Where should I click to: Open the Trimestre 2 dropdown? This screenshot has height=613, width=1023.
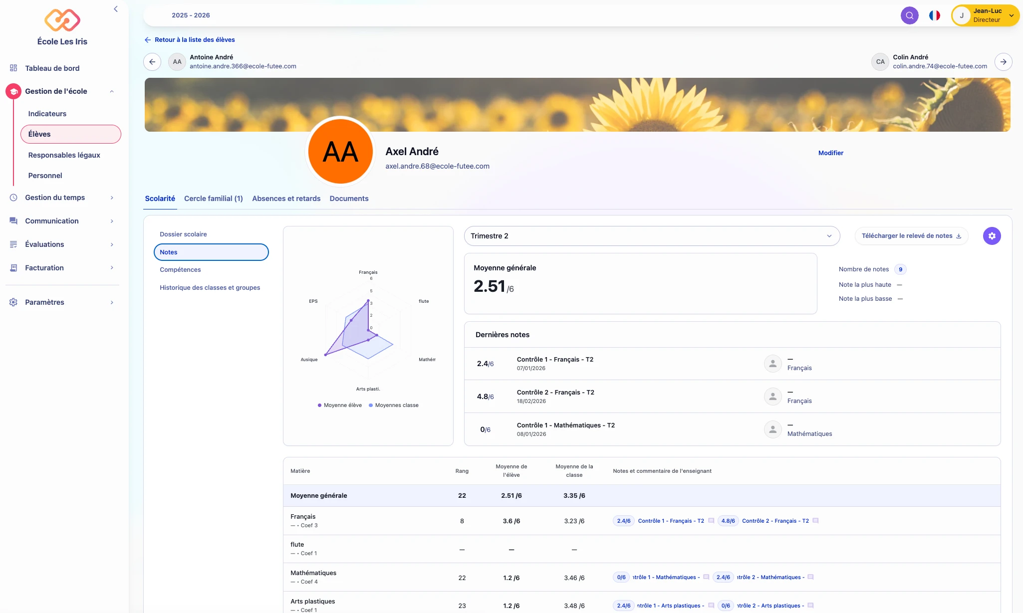(x=652, y=236)
